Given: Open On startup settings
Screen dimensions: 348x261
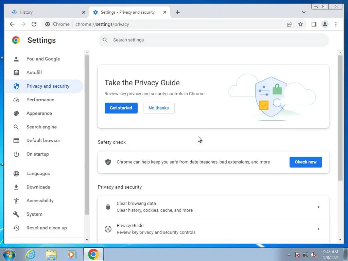Looking at the screenshot, I should point(38,154).
